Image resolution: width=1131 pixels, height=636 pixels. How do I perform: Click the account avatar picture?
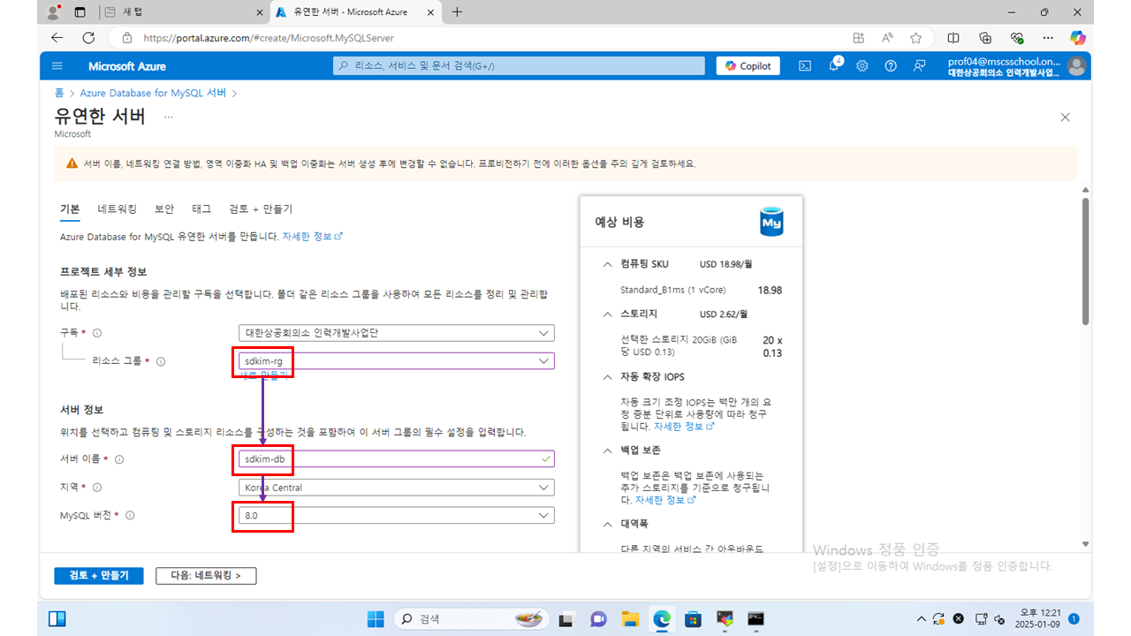[x=1076, y=66]
